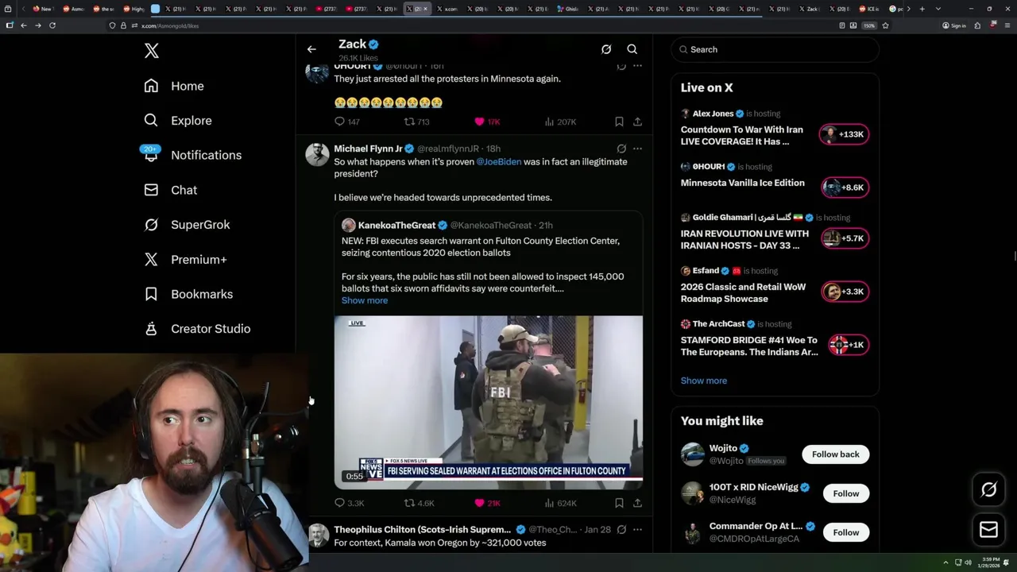Screen dimensions: 1017x572
Task: Click the browser Back button
Action: (x=23, y=25)
